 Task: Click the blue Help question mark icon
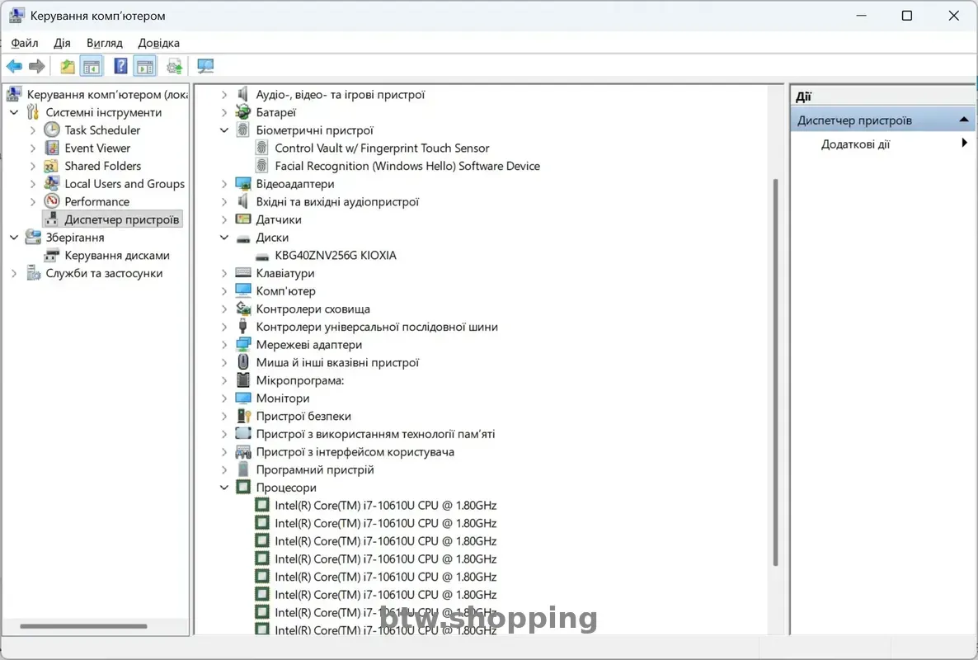(120, 67)
